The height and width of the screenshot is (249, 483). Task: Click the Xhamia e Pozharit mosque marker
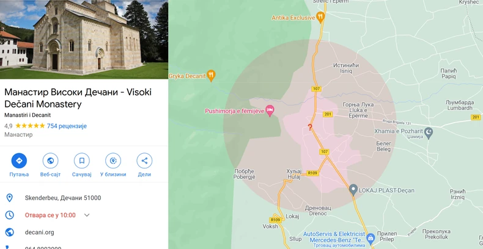tap(429, 133)
